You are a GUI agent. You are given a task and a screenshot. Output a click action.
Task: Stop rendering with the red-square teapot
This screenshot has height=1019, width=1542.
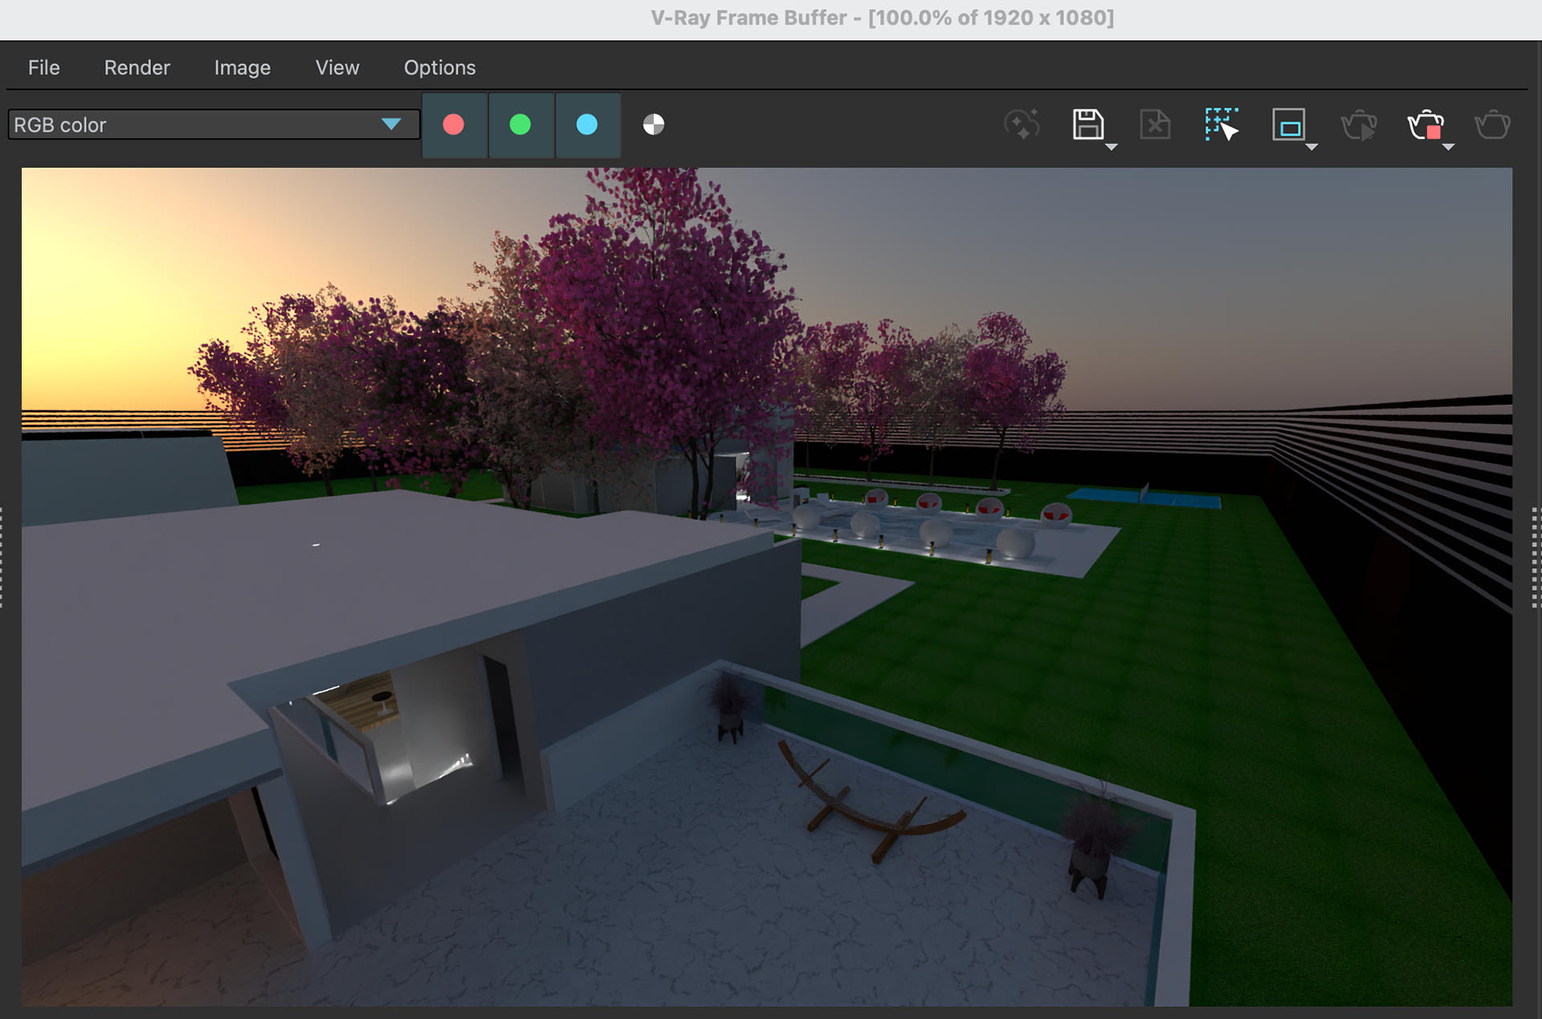click(x=1425, y=125)
